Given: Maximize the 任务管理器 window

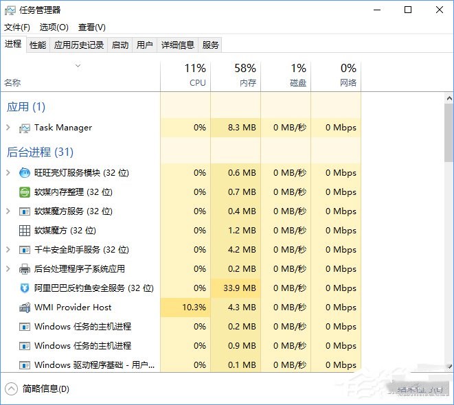Looking at the screenshot, I should [x=408, y=10].
